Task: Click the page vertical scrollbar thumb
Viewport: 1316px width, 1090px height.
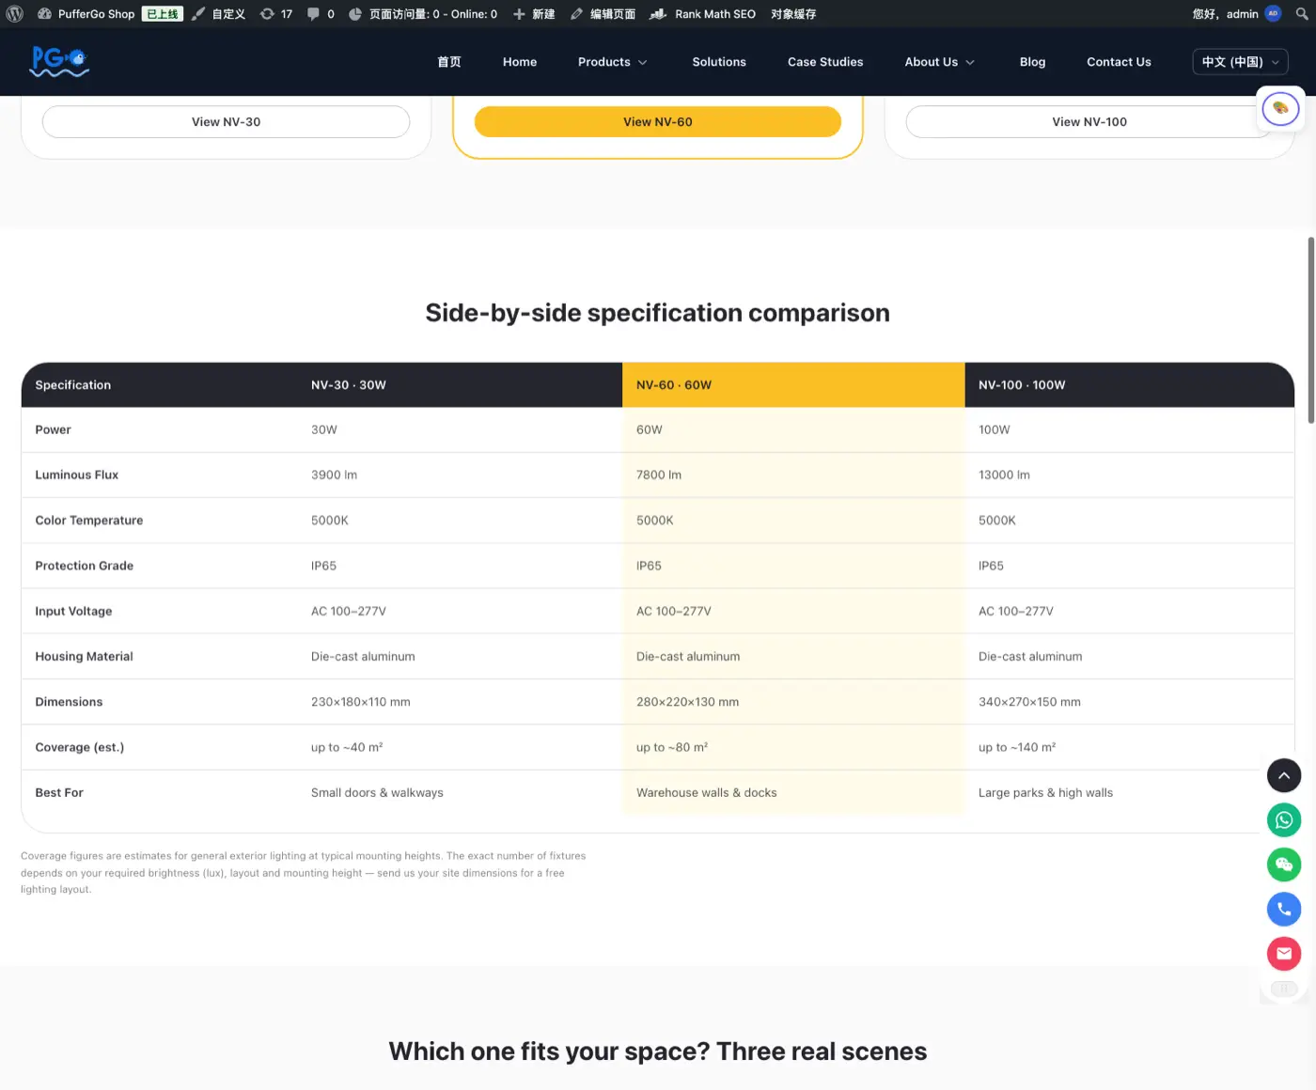Action: 1311,329
